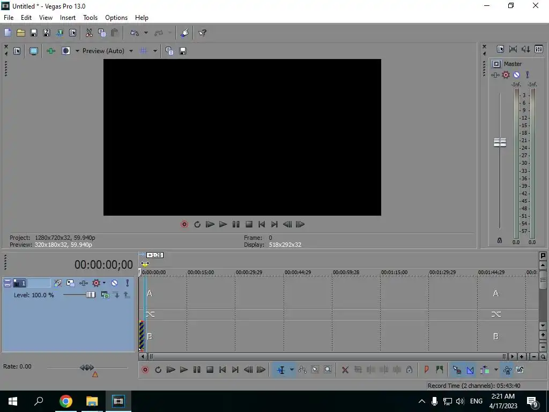Screen dimensions: 549x412
Task: Toggle Solo on the Master bus
Action: pyautogui.click(x=528, y=75)
